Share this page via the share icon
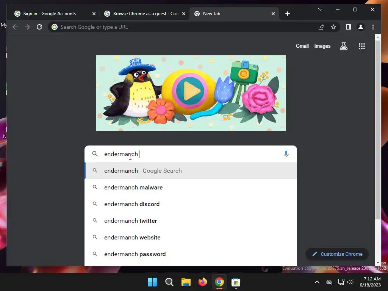 321,27
